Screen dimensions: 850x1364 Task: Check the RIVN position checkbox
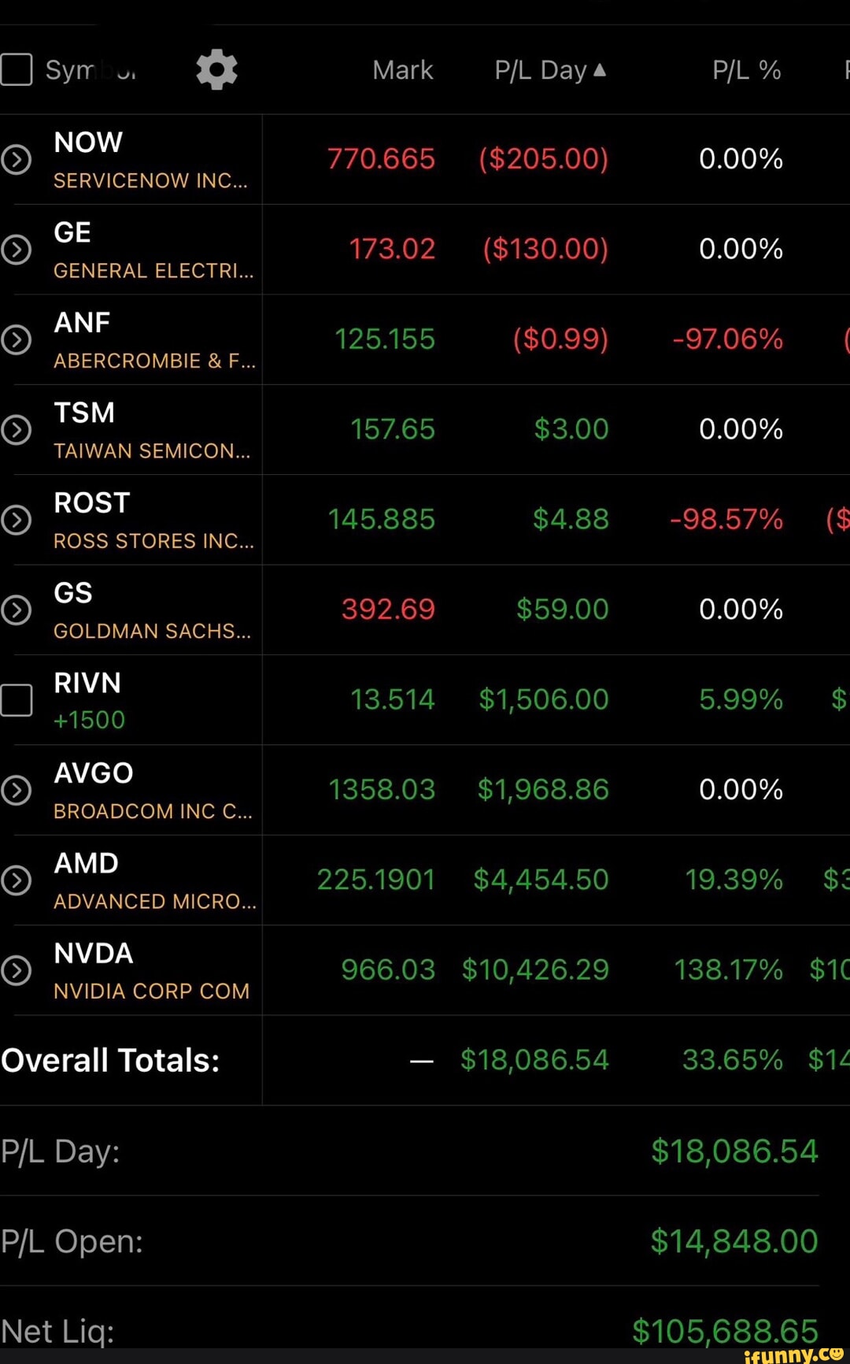click(x=16, y=699)
